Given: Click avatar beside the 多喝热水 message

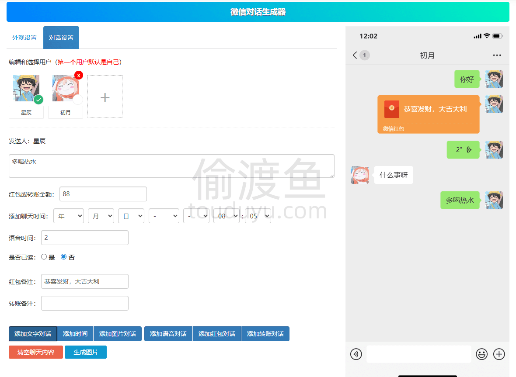Looking at the screenshot, I should coord(494,200).
